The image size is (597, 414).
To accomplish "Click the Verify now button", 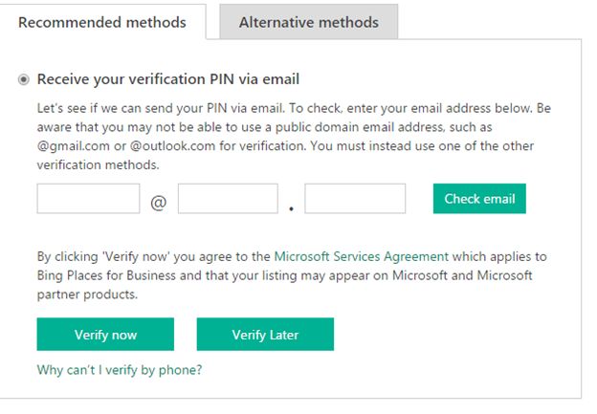I will (x=105, y=335).
